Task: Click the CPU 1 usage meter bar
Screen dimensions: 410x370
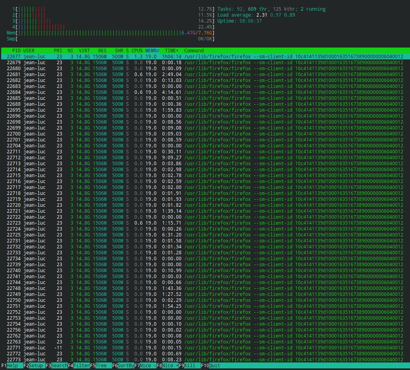Action: click(113, 9)
